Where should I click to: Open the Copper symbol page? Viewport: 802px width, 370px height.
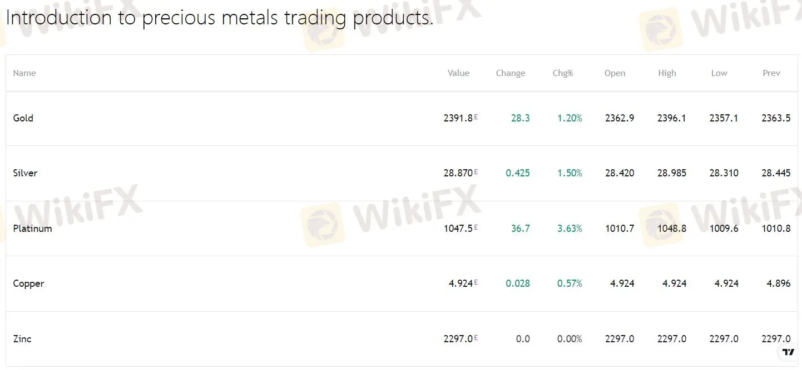pos(28,283)
